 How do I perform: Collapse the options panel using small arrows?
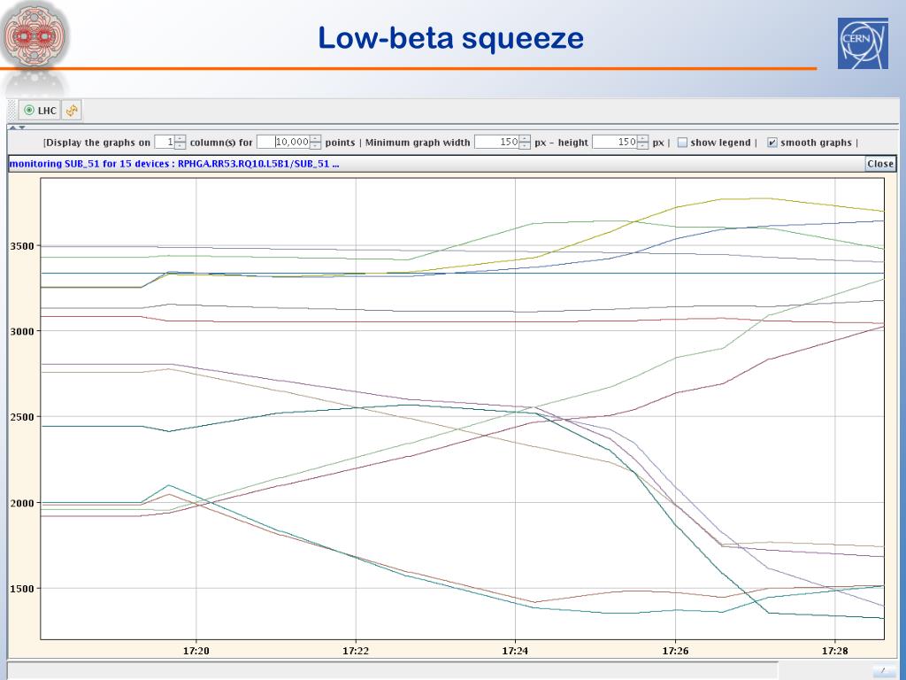coord(17,128)
